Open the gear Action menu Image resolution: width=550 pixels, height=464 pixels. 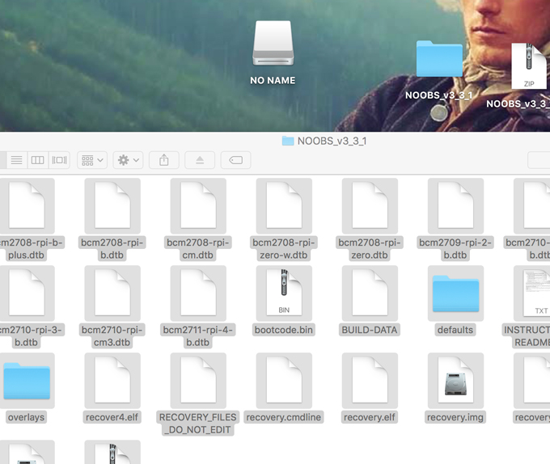[x=128, y=160]
